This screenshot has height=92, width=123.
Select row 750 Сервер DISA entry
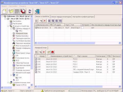click(x=78, y=72)
